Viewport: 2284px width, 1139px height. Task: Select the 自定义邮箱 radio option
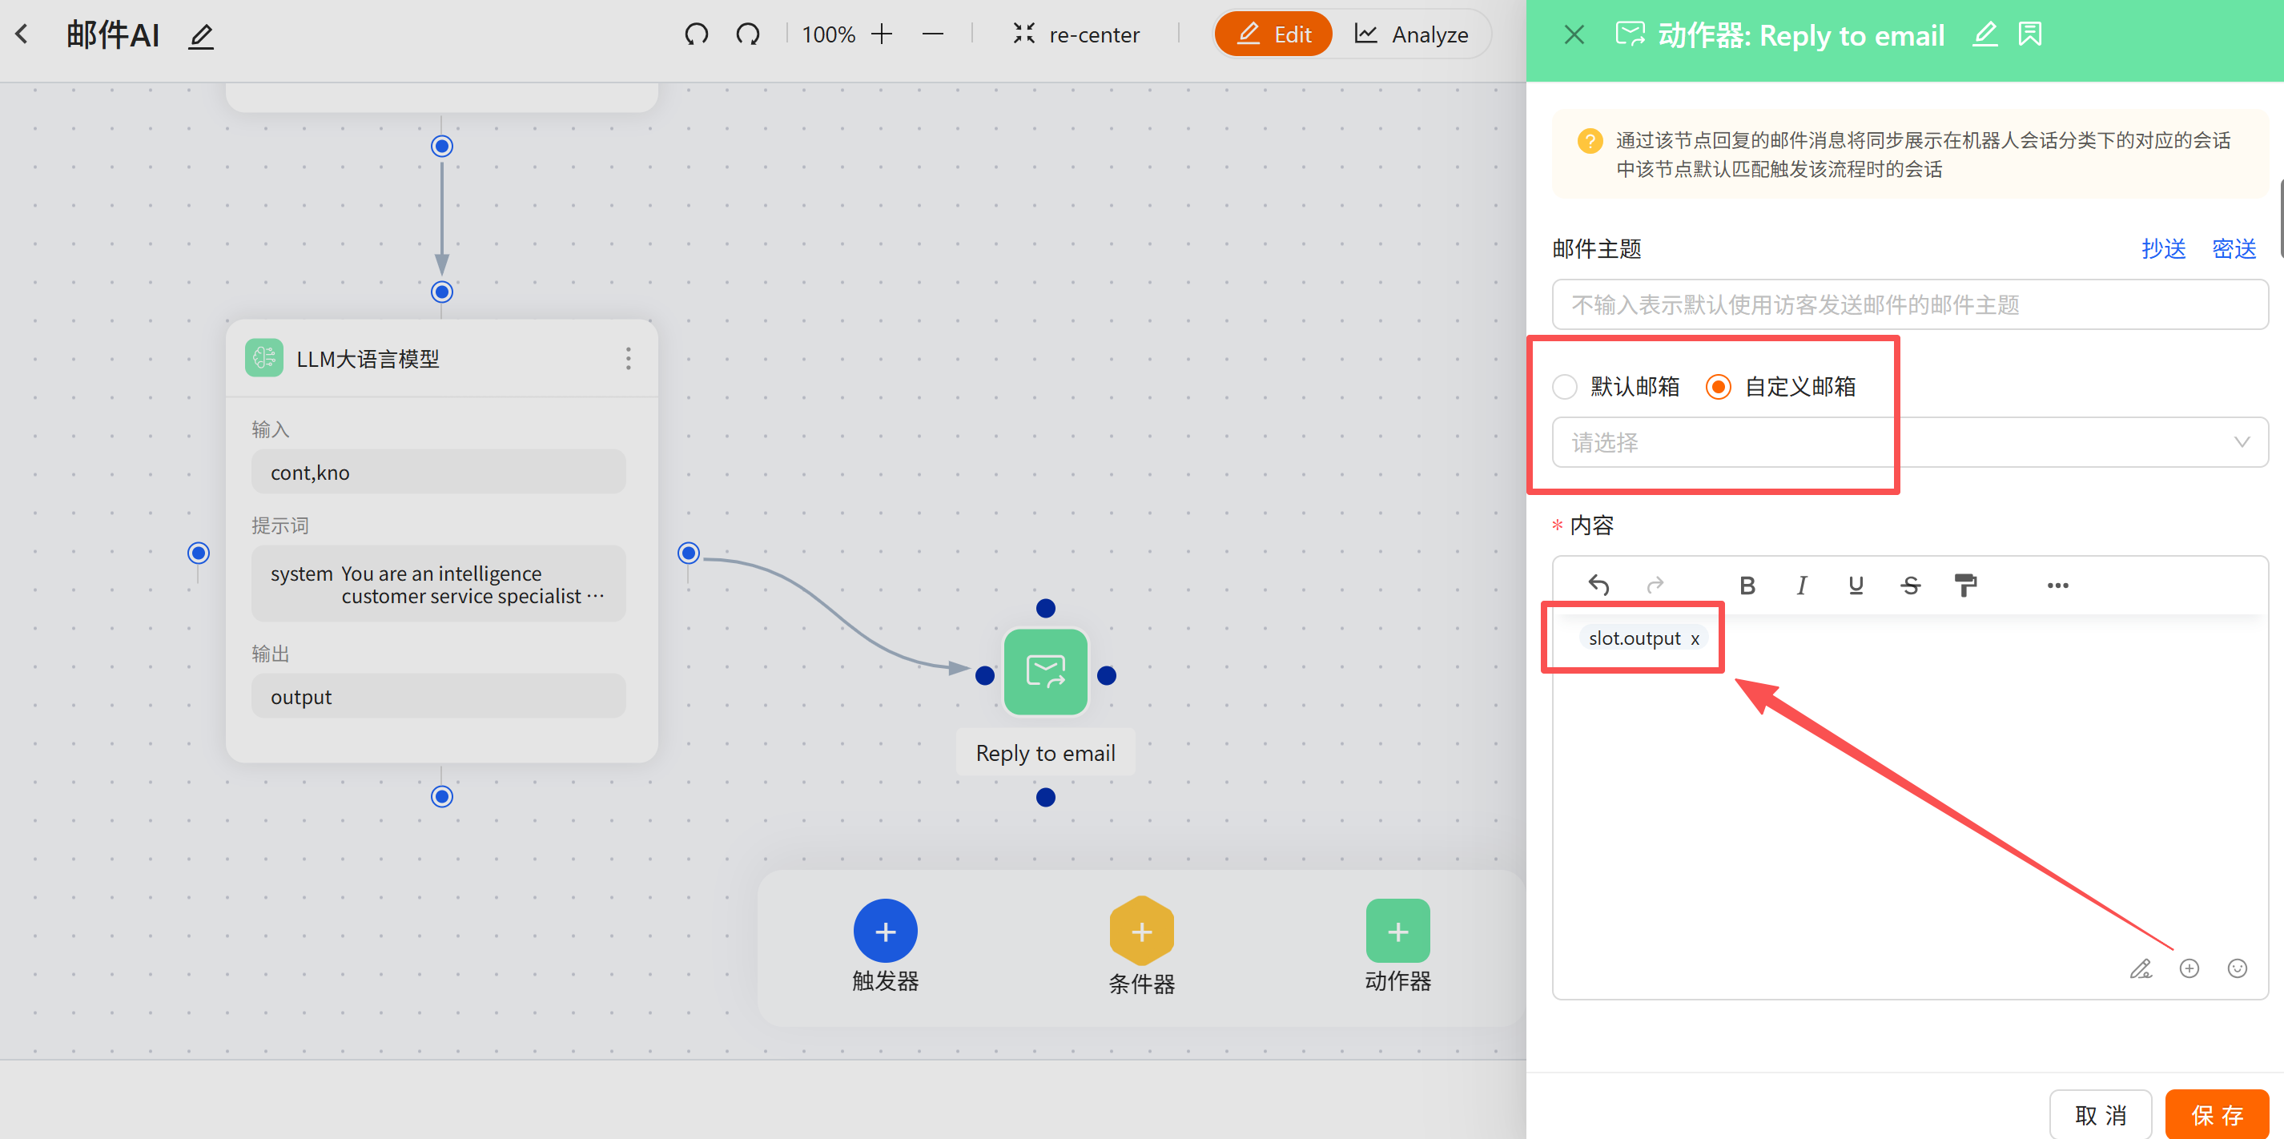coord(1719,387)
